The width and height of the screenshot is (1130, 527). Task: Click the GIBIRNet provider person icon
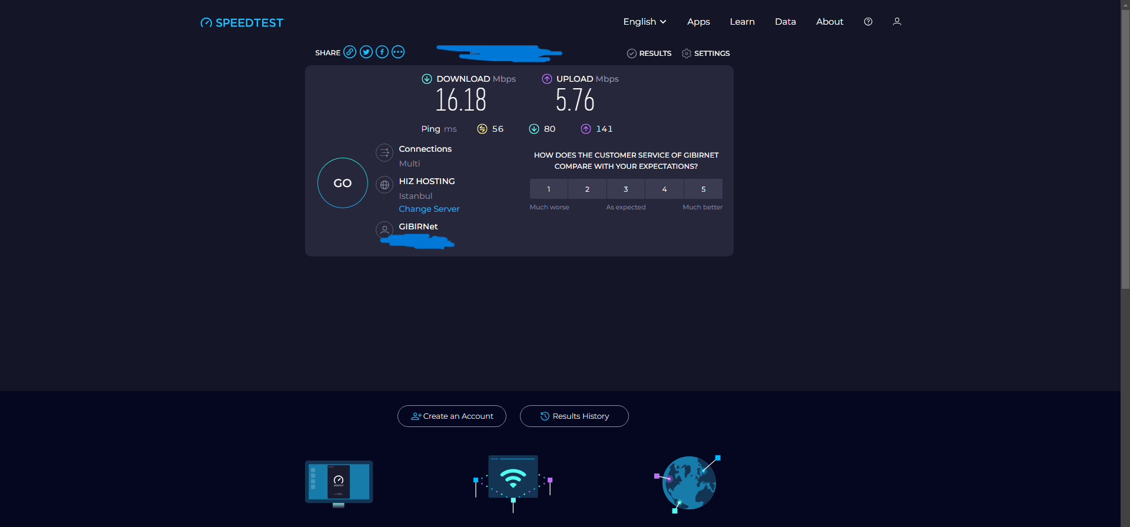pyautogui.click(x=385, y=230)
